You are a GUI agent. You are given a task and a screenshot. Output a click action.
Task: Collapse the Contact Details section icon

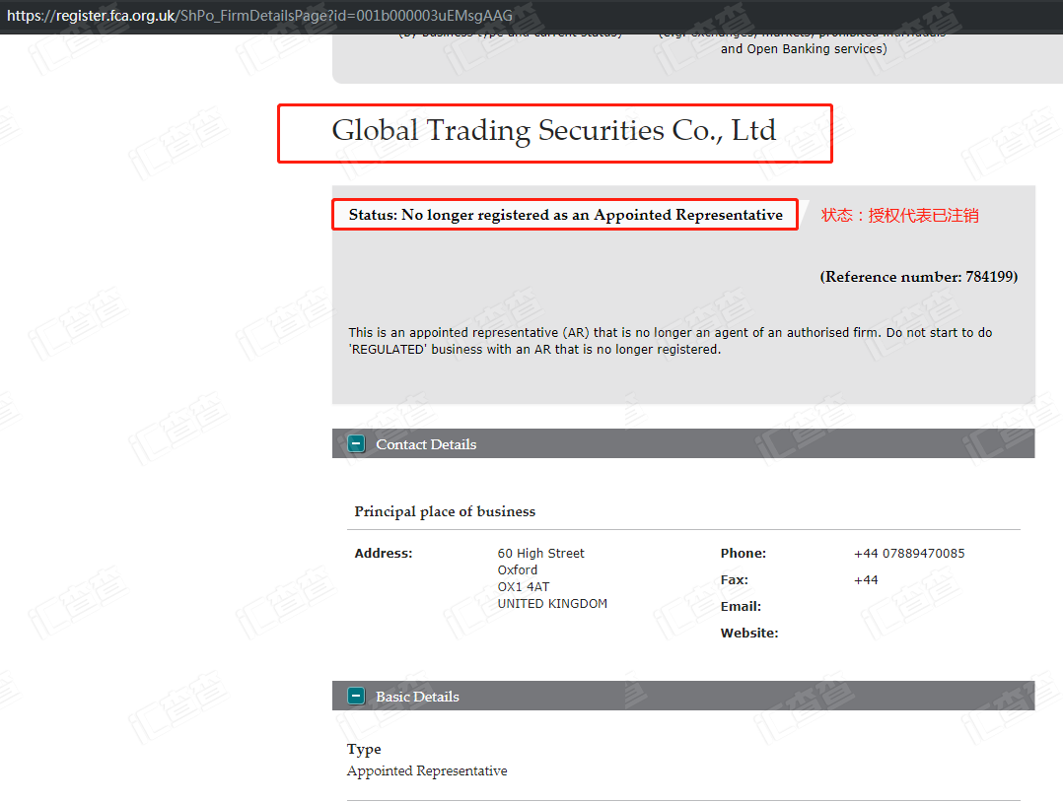[x=356, y=443]
